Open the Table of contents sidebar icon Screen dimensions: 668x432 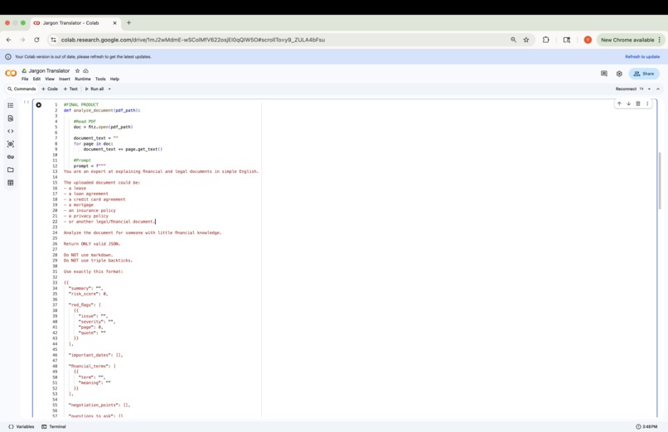tap(11, 105)
